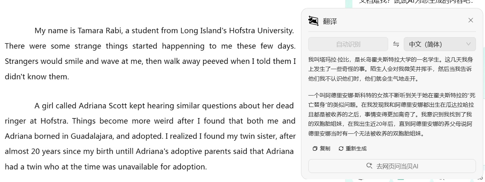This screenshot has width=485, height=182.
Task: Click the first Chinese translated paragraph
Action: pos(391,69)
